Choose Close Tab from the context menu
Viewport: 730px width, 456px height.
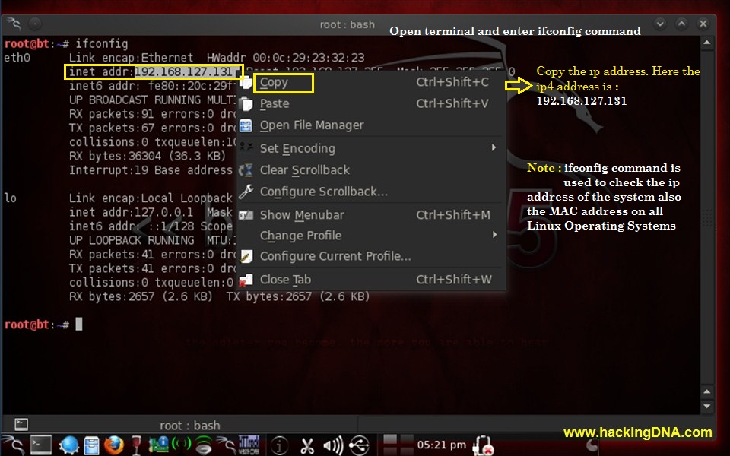(371, 279)
